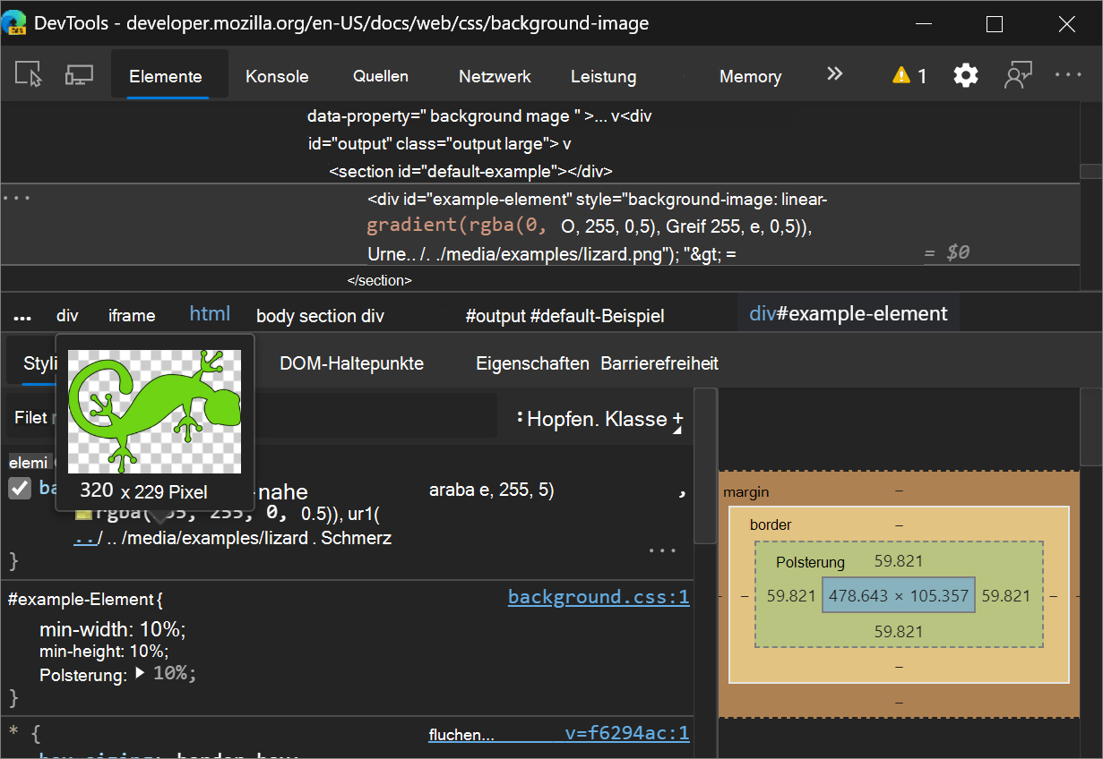Follow the v=f6294ac:1 stylesheet link
Image resolution: width=1103 pixels, height=759 pixels.
click(x=626, y=734)
